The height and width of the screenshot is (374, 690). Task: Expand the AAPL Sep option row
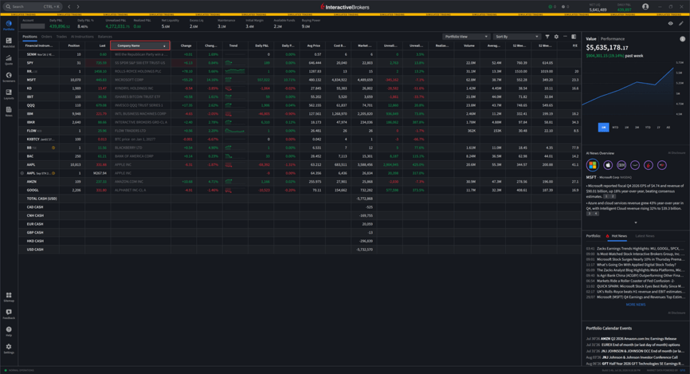22,173
